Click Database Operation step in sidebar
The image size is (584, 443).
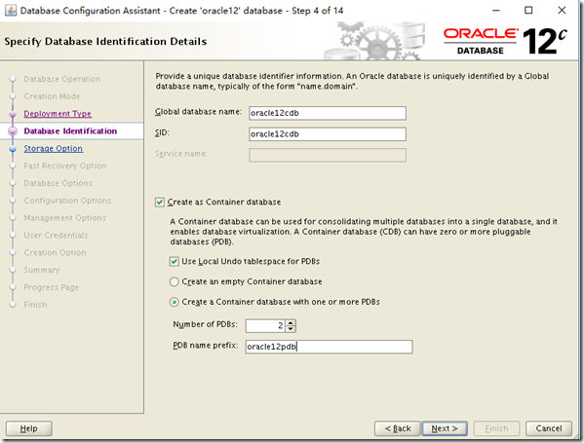tap(62, 79)
